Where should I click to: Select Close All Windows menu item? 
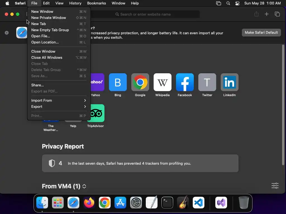[x=59, y=57]
